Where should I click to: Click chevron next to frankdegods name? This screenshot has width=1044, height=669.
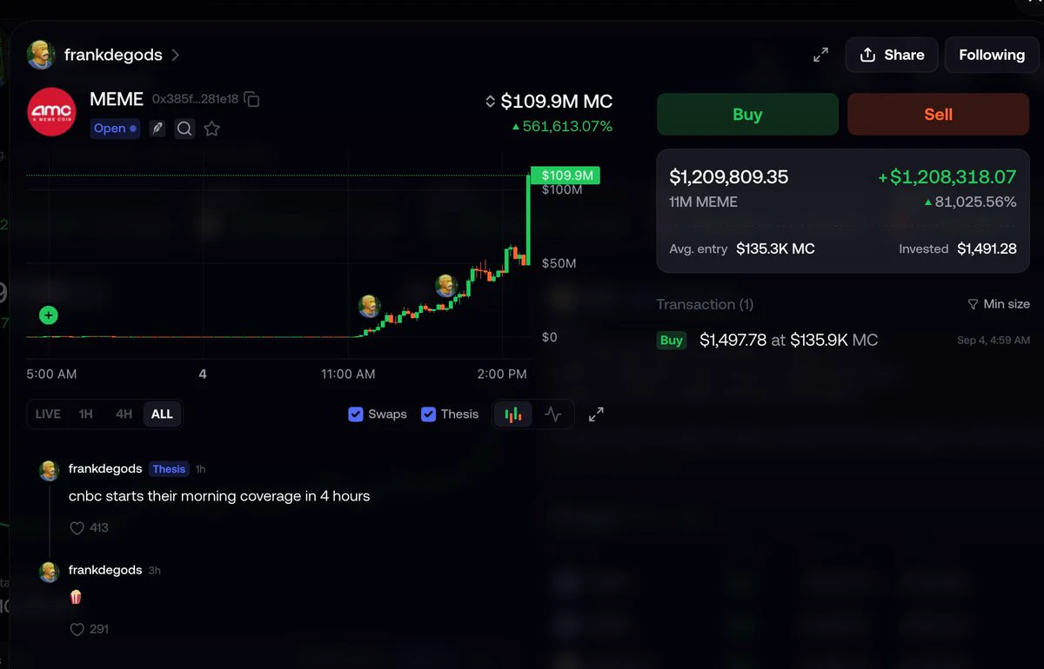coord(175,55)
